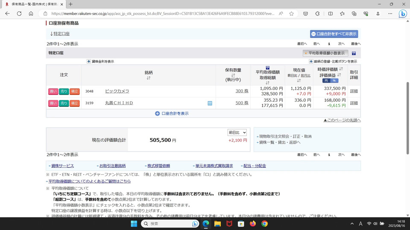The height and width of the screenshot is (230, 410).
Task: Click help icon next to 平均取得価額小数表示
Action: [x=354, y=53]
